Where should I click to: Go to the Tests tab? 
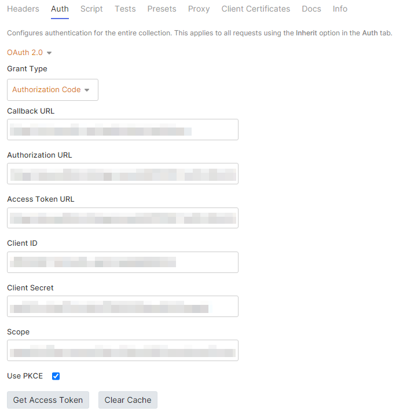pyautogui.click(x=125, y=9)
